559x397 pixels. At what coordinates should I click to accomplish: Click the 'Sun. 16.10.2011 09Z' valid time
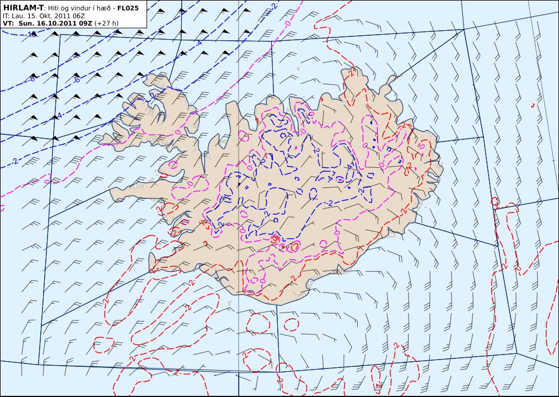click(x=55, y=23)
